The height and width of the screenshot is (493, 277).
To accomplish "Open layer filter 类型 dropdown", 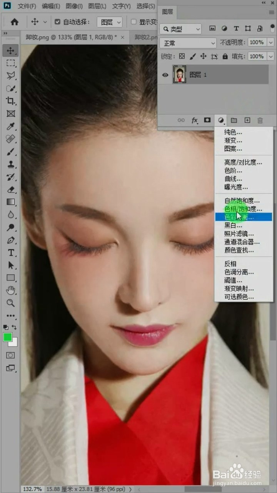I will (x=181, y=29).
